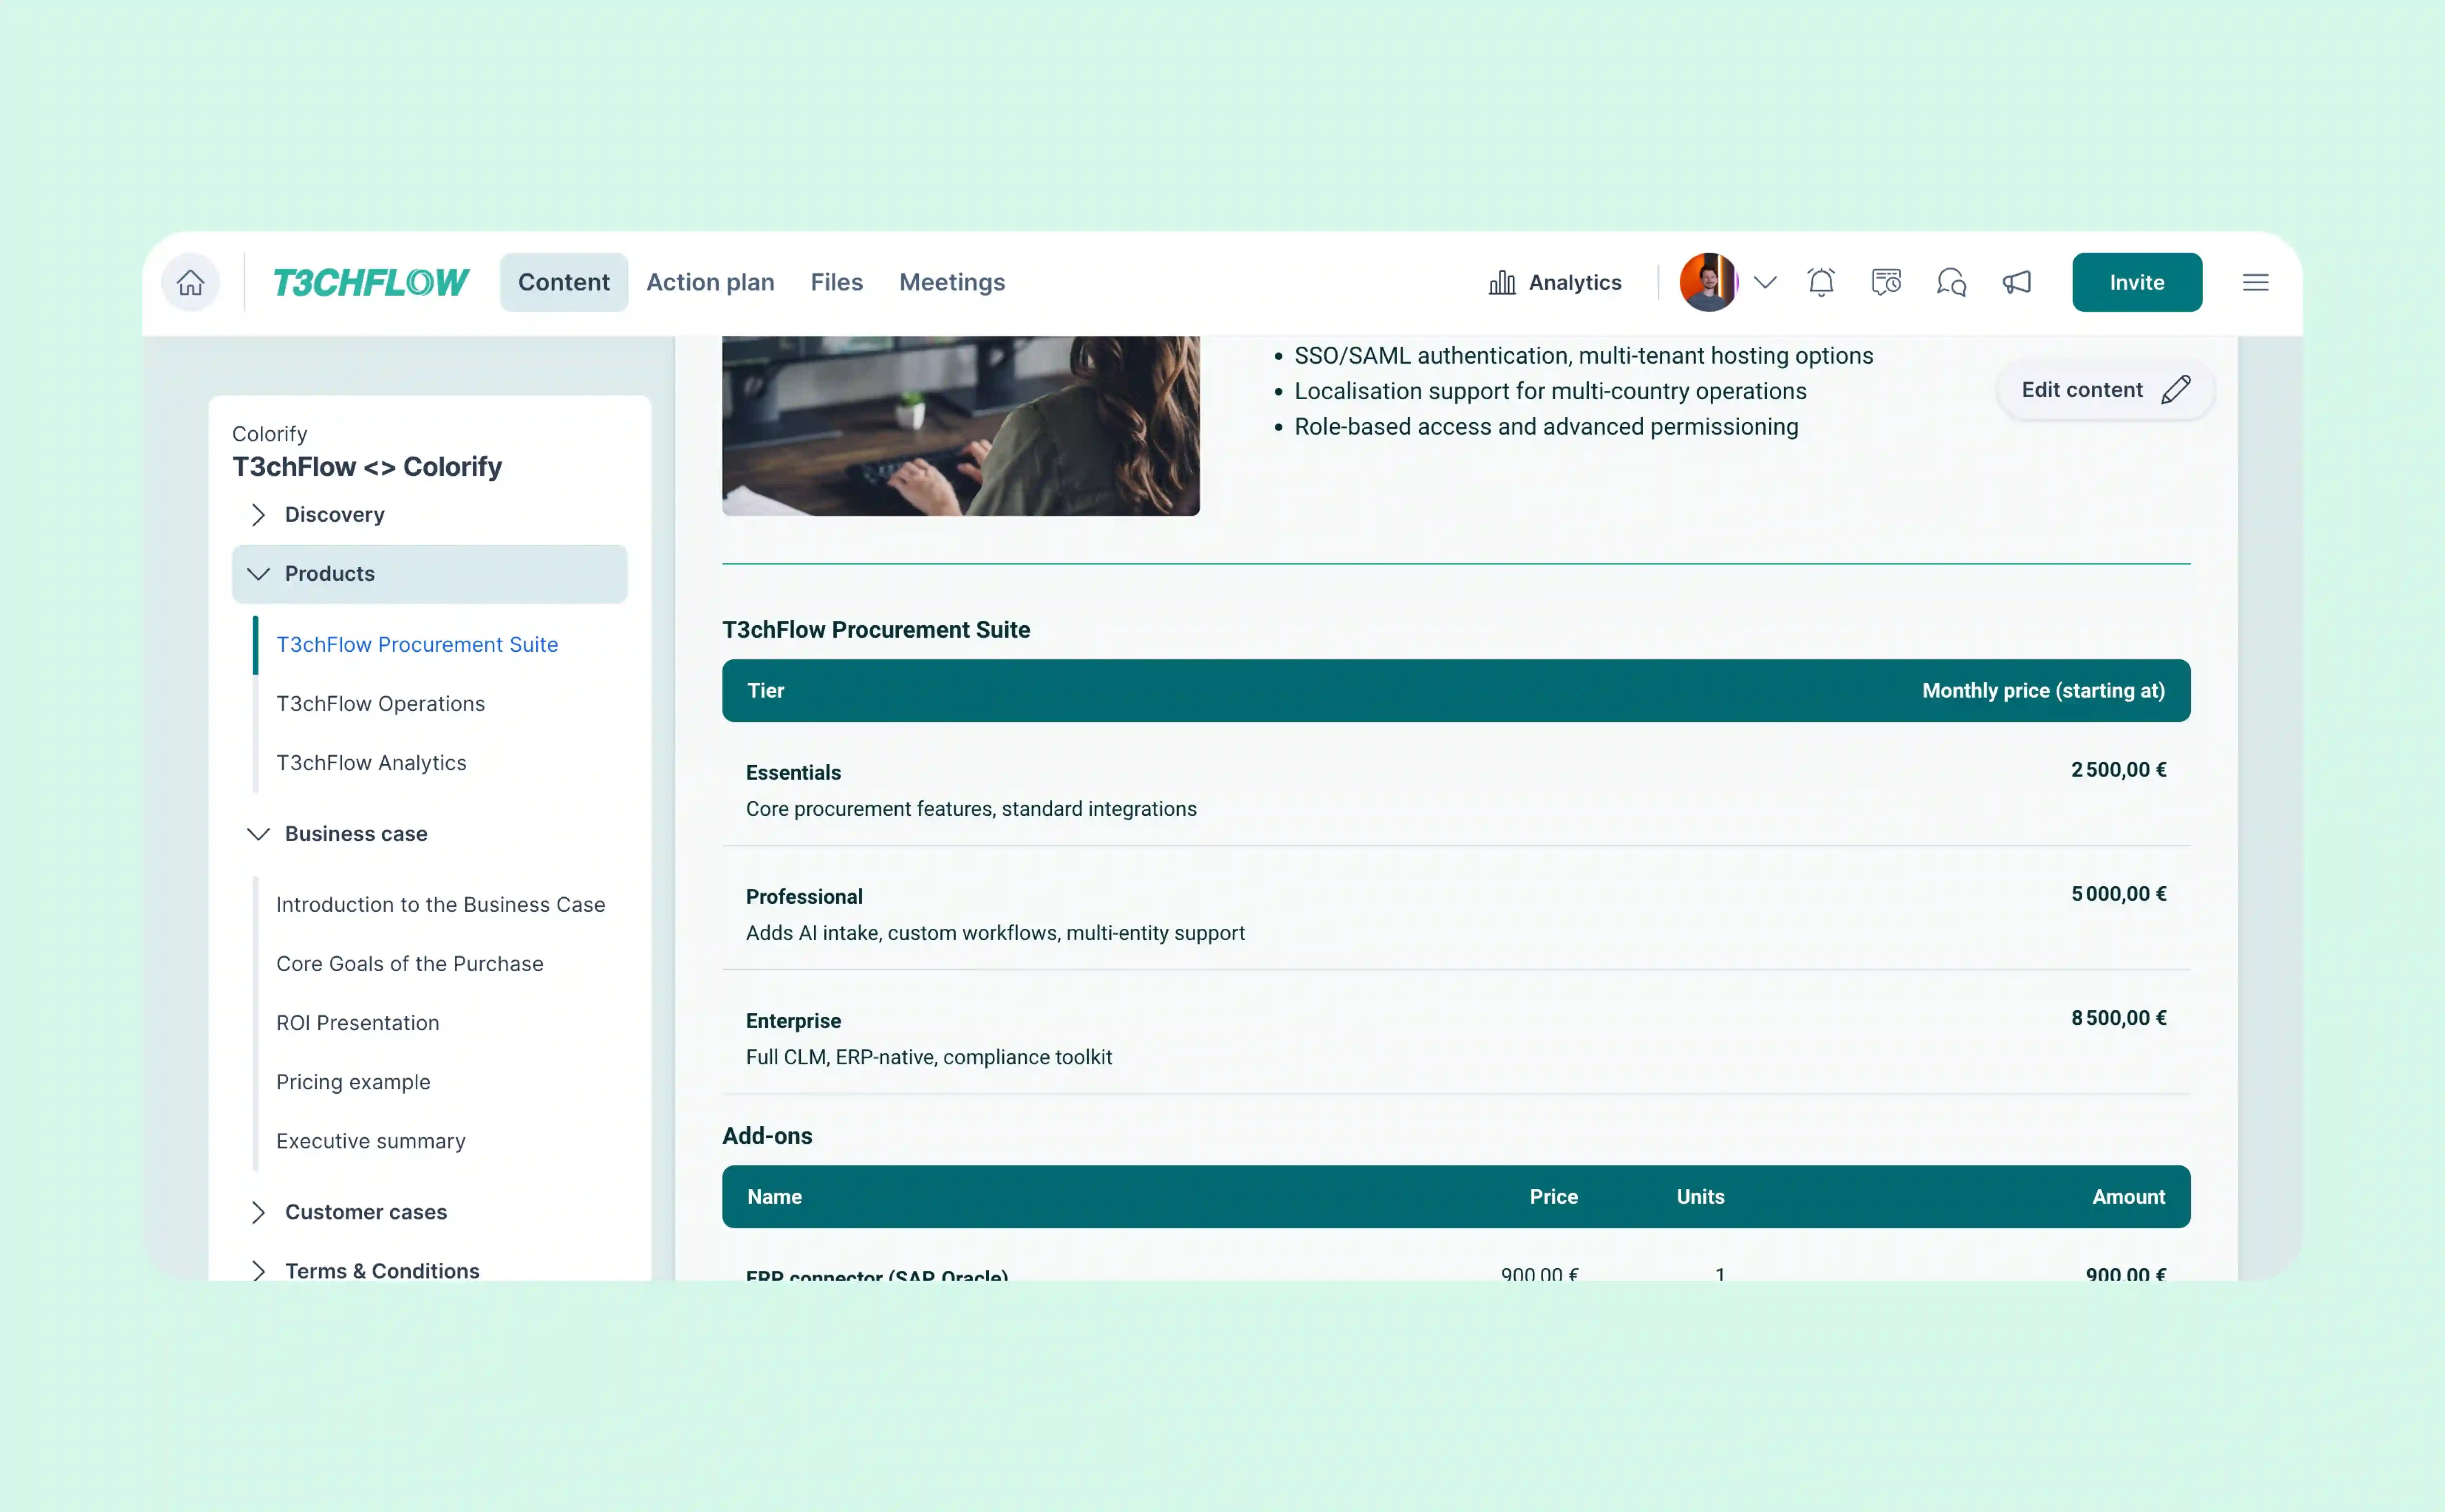The image size is (2445, 1512).
Task: Go to the home icon
Action: pos(190,282)
